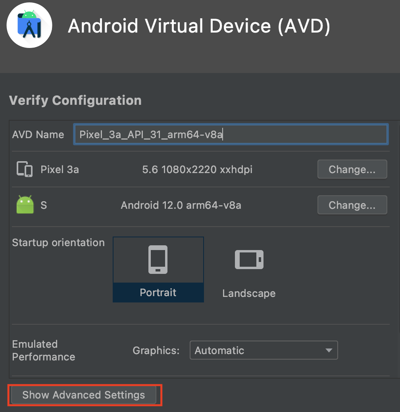Click the Verify Configuration heading
The width and height of the screenshot is (400, 412).
(x=75, y=100)
